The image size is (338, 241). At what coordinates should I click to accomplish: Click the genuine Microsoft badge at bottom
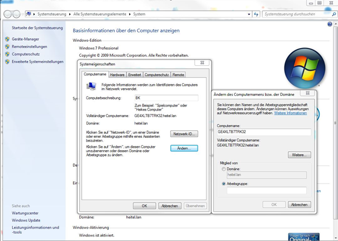pyautogui.click(x=303, y=237)
